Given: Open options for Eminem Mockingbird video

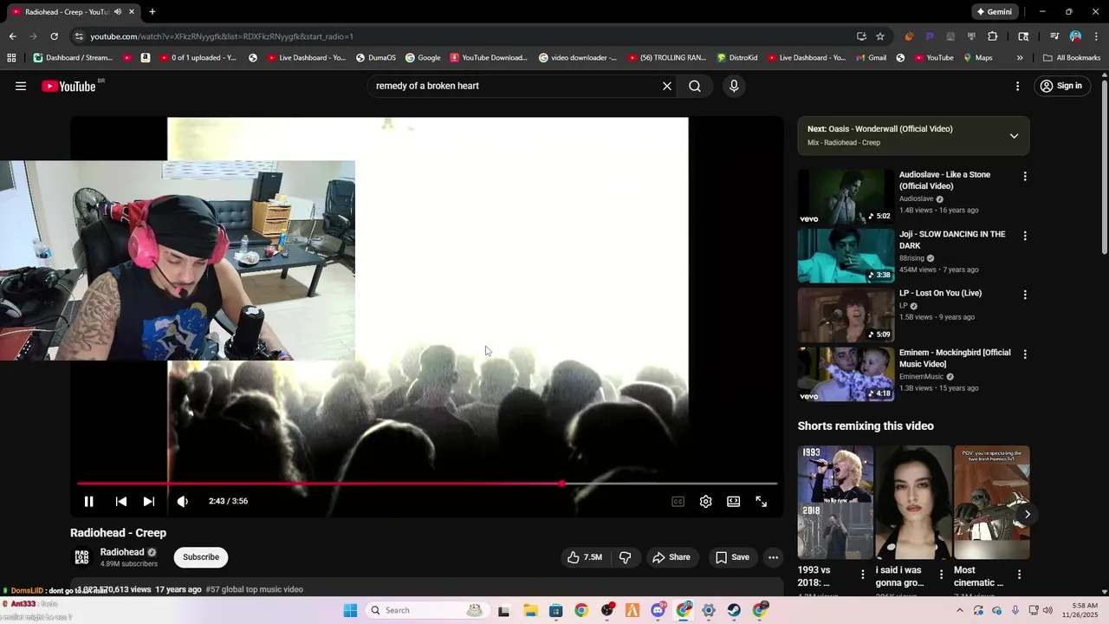Looking at the screenshot, I should [1025, 354].
